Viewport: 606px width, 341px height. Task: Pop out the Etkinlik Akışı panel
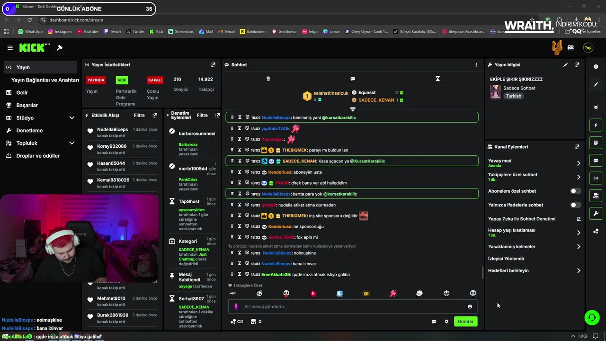point(155,115)
